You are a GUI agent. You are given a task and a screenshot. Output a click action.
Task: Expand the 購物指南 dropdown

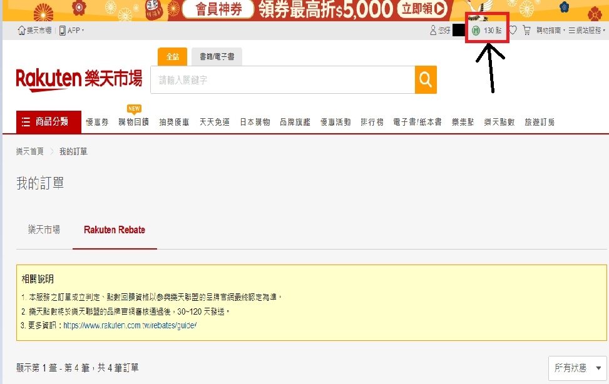[x=551, y=30]
